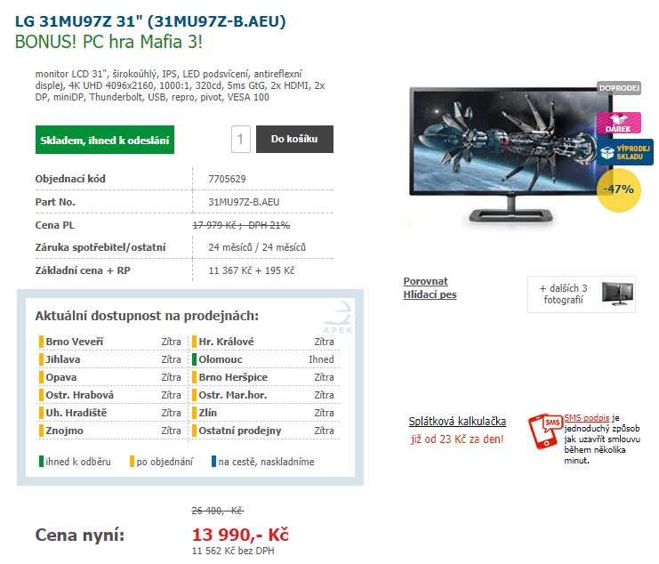
Task: Click the DOPRODEJ badge on monitor image
Action: click(619, 88)
